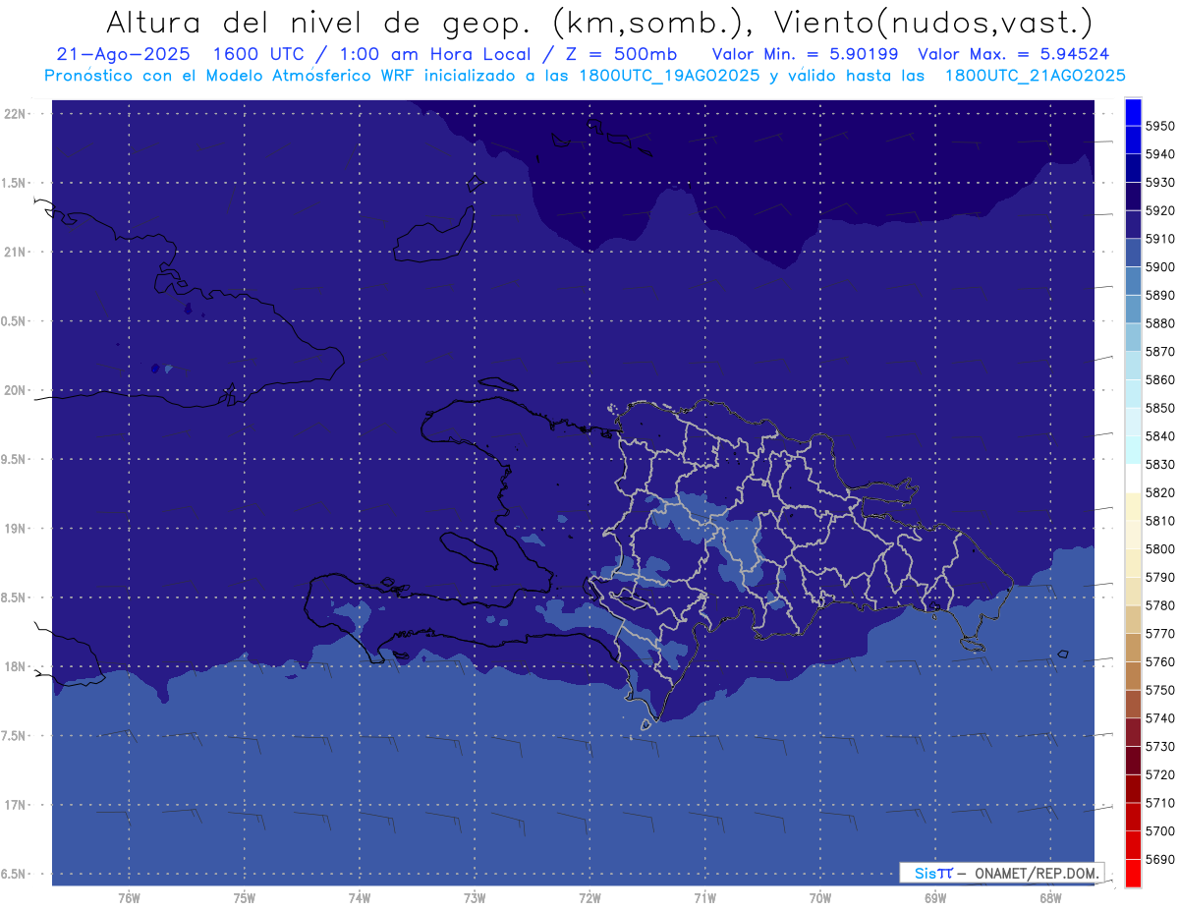Click the '76W' longitude label
This screenshot has height=911, width=1179.
pyautogui.click(x=129, y=898)
